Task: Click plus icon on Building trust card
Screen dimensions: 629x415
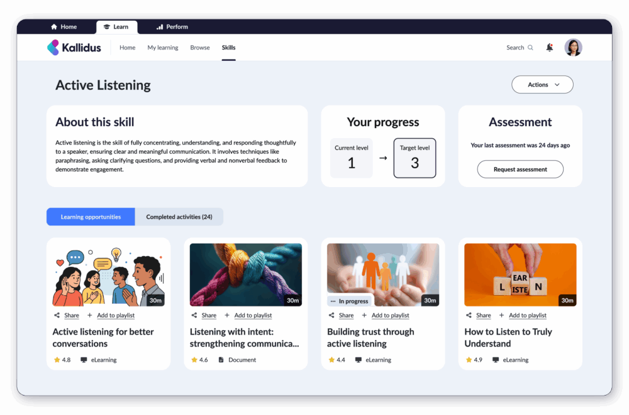Action: click(x=364, y=315)
